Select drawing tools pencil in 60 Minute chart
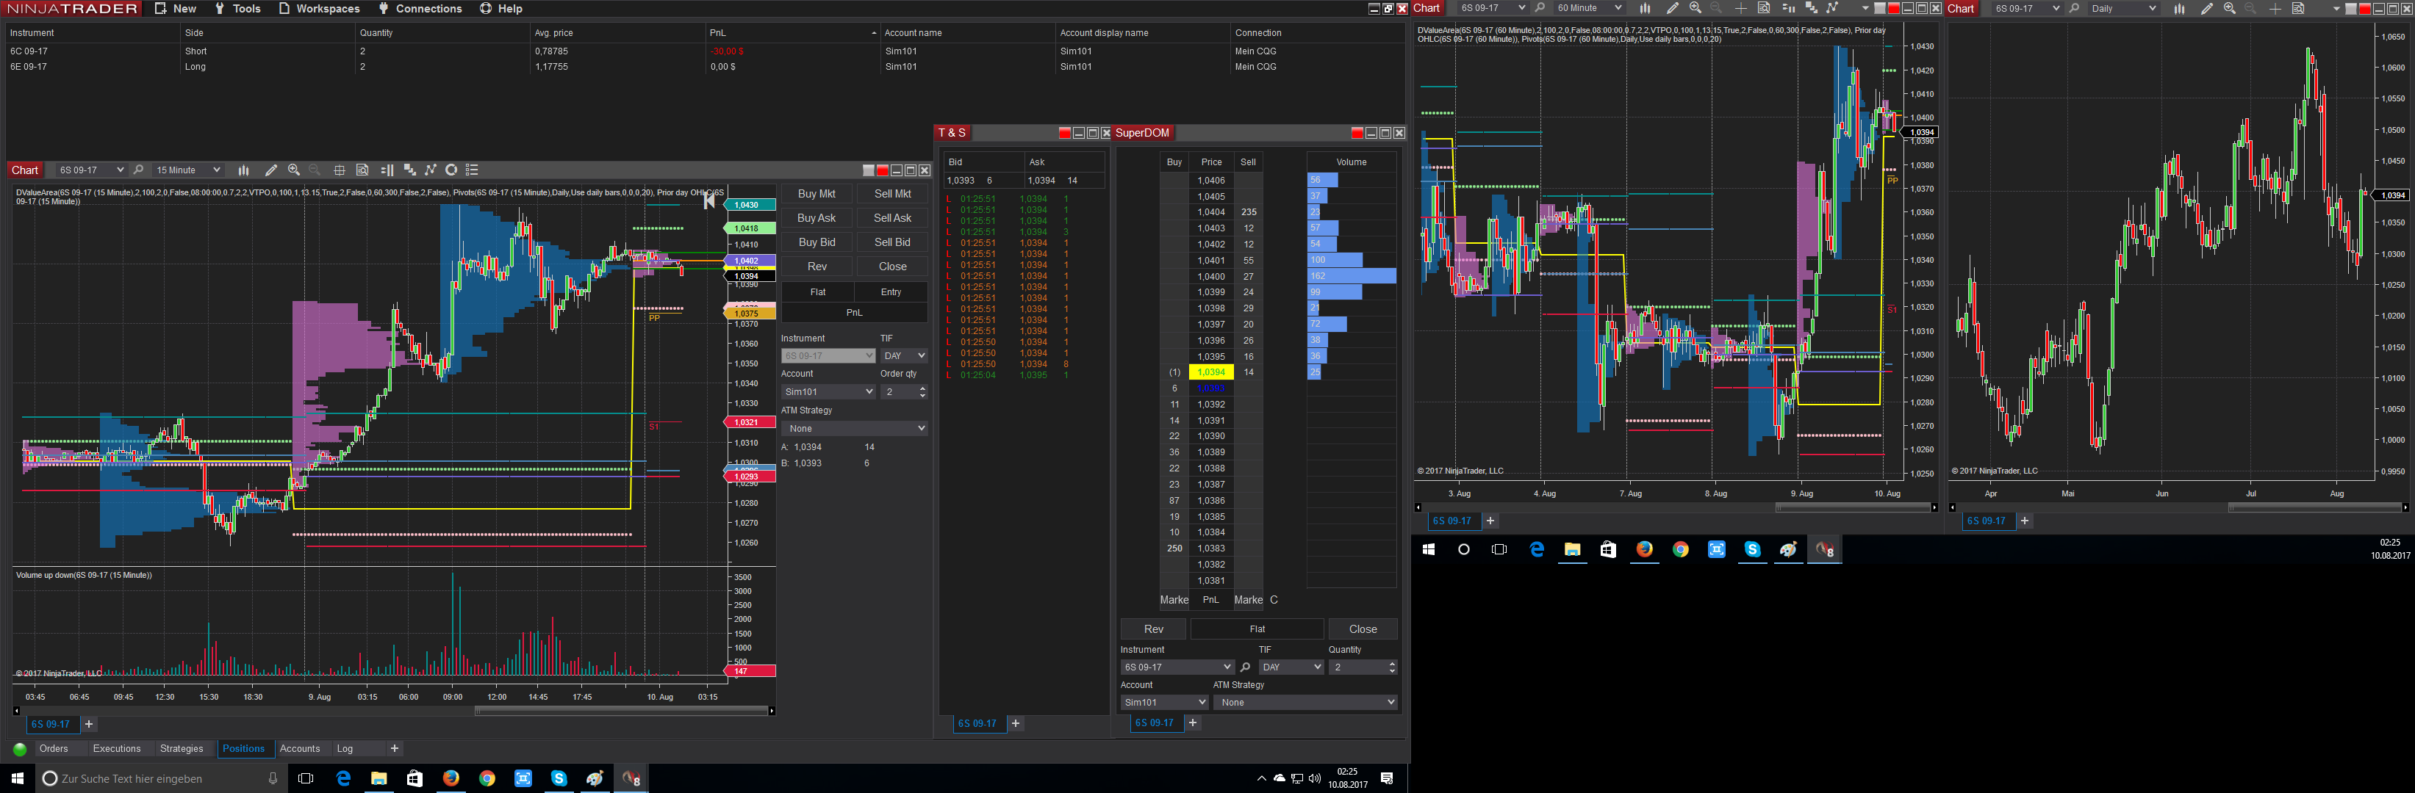Viewport: 2415px width, 793px height. coord(1671,8)
